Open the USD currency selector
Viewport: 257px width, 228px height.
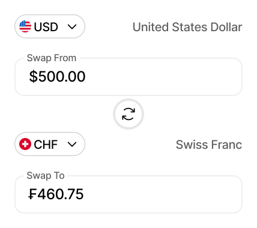[50, 26]
